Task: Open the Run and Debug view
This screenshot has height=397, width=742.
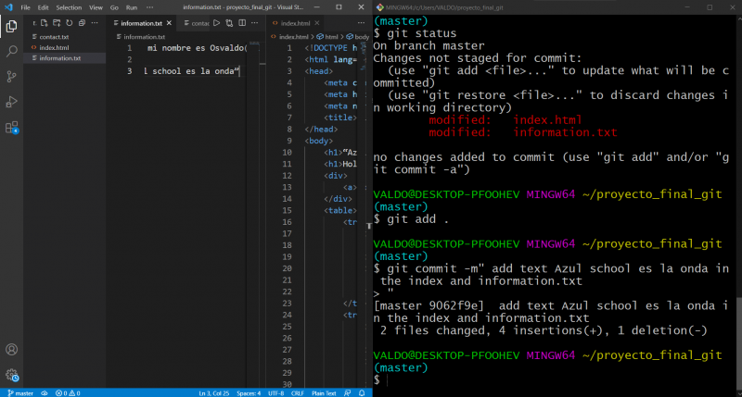Action: tap(11, 102)
